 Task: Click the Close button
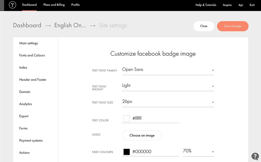204,26
